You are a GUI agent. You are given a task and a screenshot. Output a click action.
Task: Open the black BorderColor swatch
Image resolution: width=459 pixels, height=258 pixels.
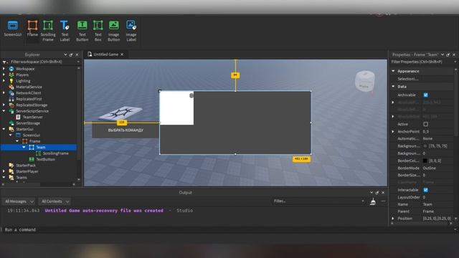425,161
